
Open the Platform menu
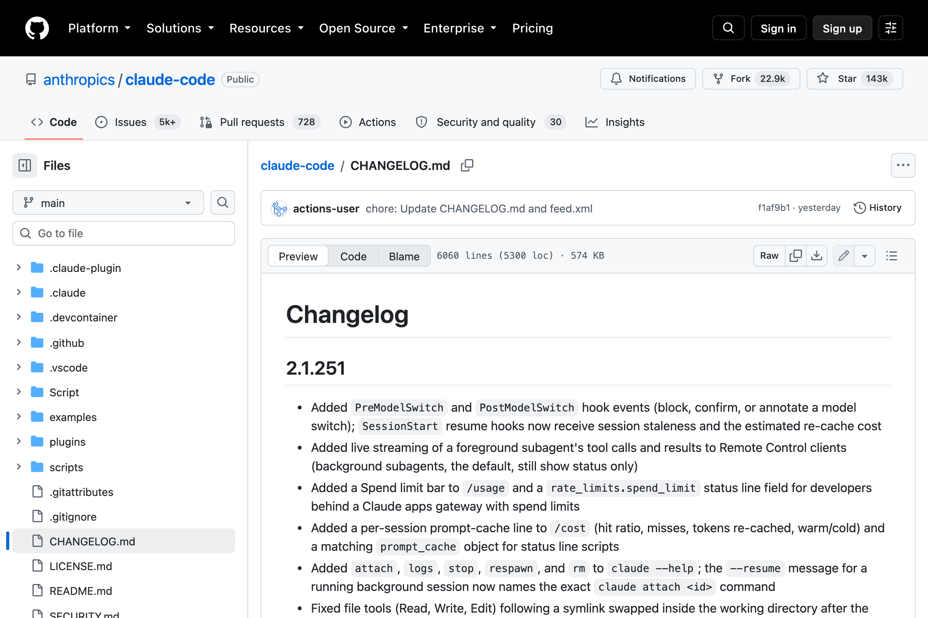coord(99,28)
